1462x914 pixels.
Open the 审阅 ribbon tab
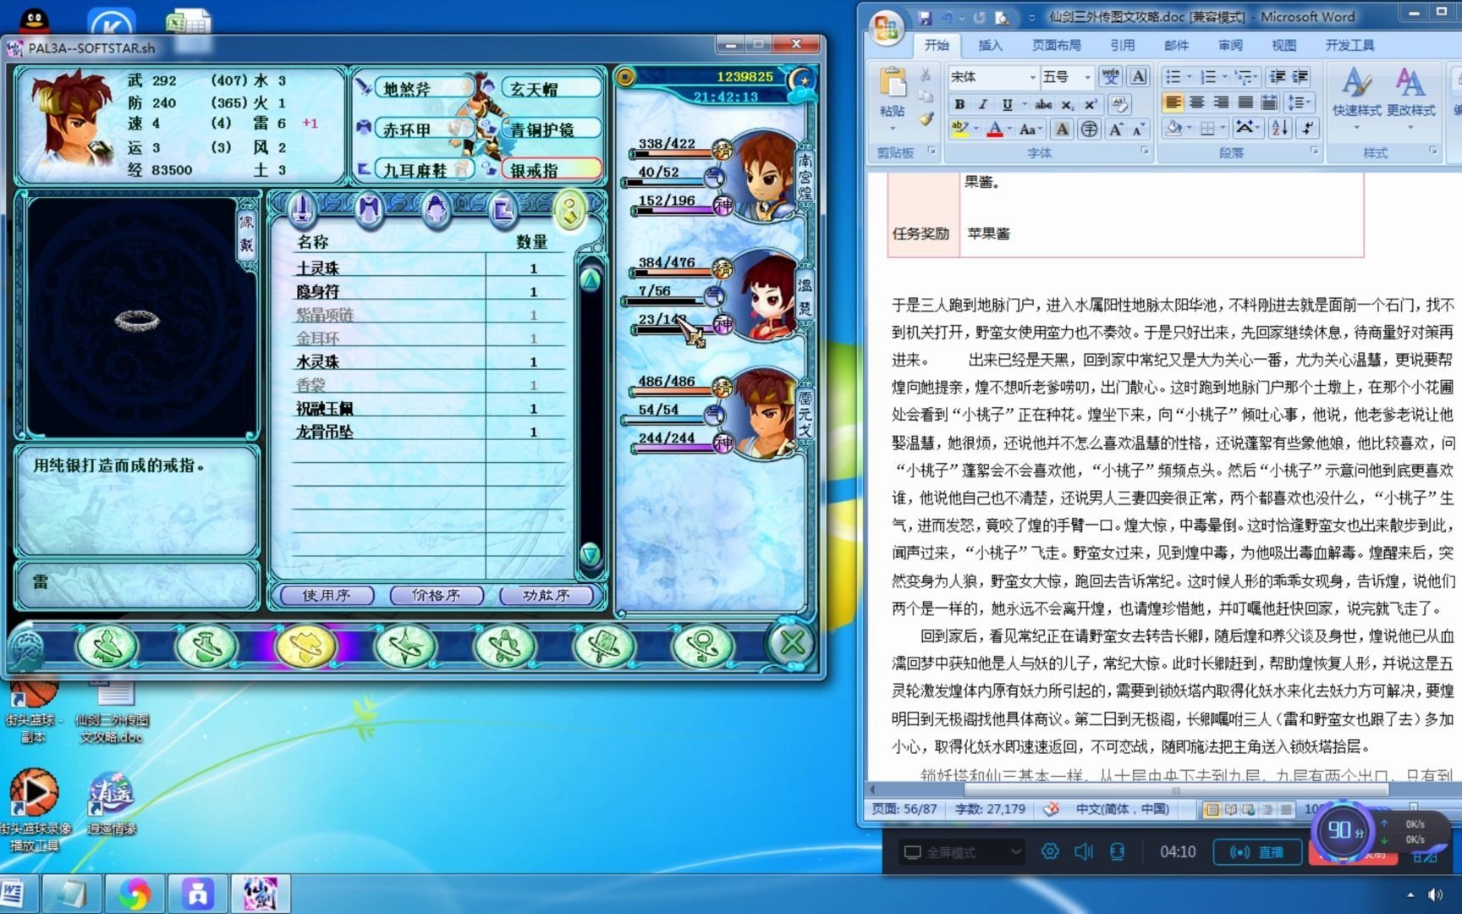[1230, 45]
